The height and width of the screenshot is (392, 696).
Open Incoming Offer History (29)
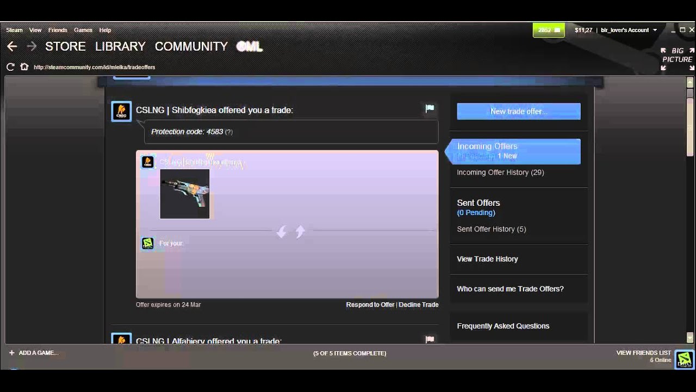tap(500, 173)
